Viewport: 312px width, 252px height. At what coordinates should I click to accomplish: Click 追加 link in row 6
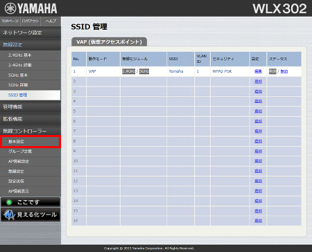[258, 121]
